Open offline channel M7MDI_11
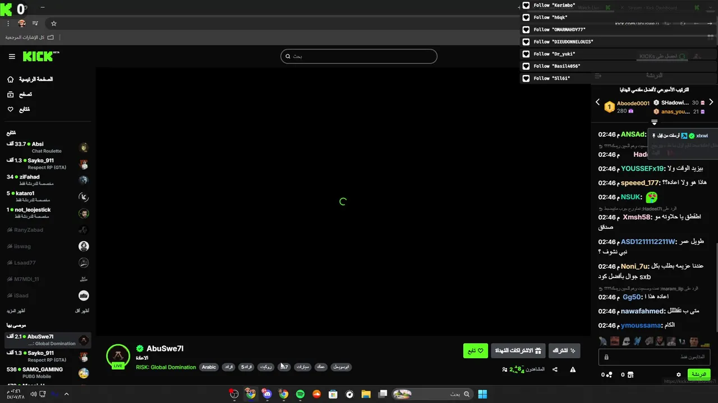 click(x=48, y=279)
